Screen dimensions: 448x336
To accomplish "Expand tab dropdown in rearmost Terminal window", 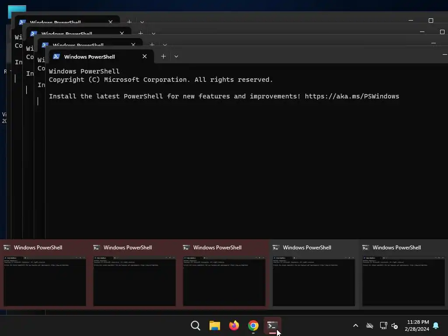I will pyautogui.click(x=142, y=22).
